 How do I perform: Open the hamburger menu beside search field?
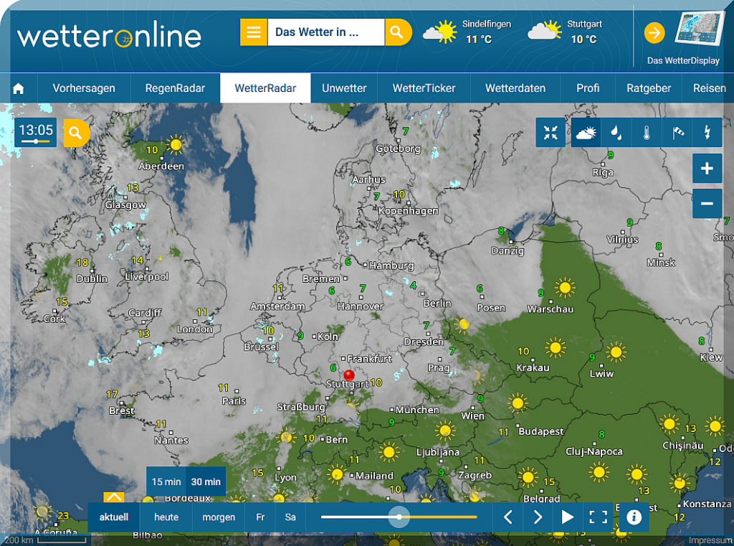[253, 32]
